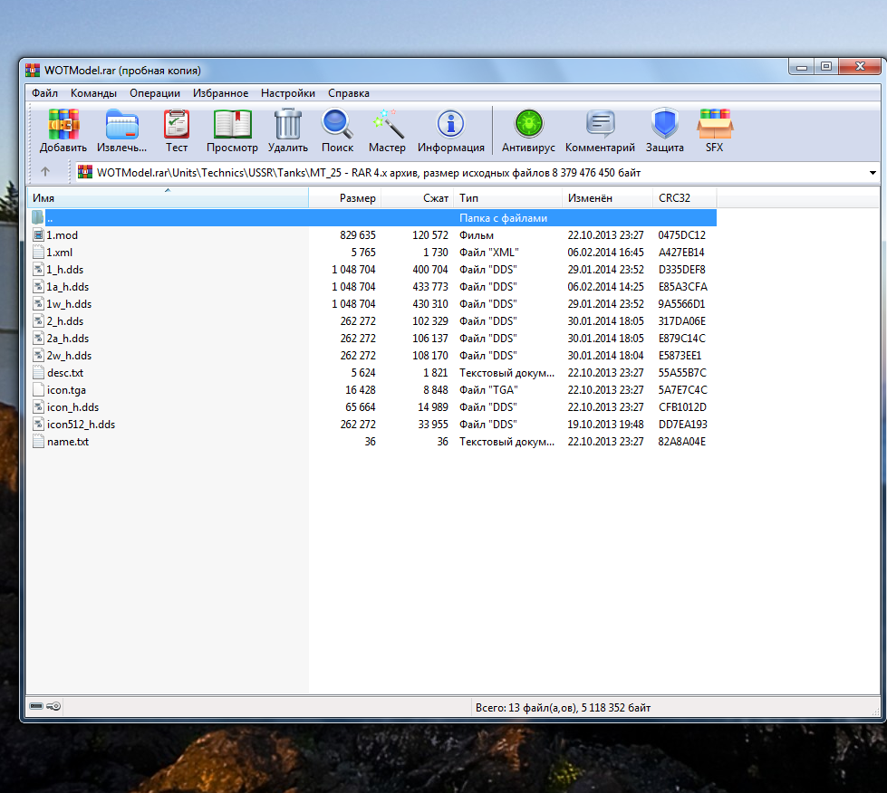Viewport: 887px width, 793px height.
Task: Click the date 19.10.2013 19:48
Action: point(605,425)
